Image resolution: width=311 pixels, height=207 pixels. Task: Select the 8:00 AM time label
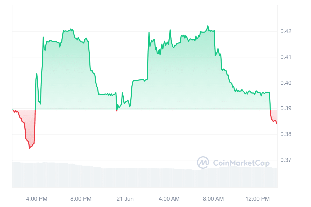pyautogui.click(x=213, y=199)
